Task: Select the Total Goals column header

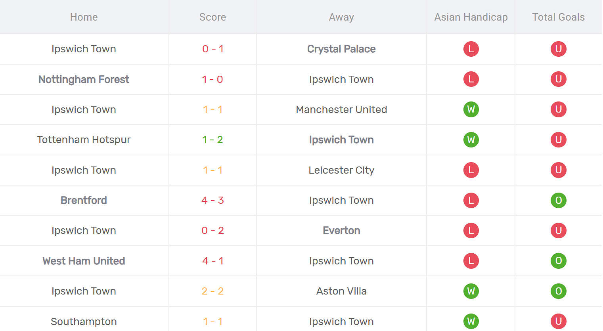Action: tap(558, 17)
